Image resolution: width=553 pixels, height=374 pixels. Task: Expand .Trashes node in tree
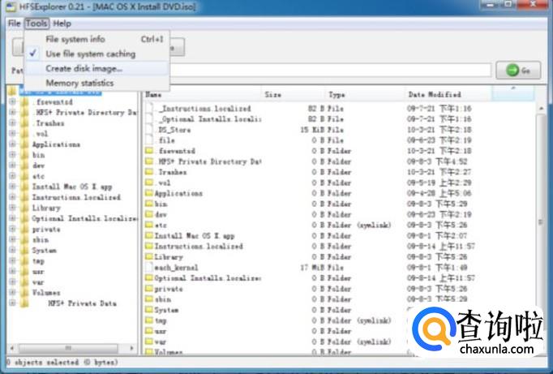tap(13, 123)
